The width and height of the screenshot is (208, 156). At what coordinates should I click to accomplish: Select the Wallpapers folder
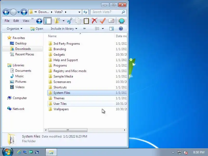[61, 109]
